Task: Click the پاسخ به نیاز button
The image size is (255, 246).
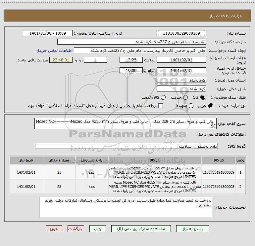Action: pyautogui.click(x=193, y=228)
